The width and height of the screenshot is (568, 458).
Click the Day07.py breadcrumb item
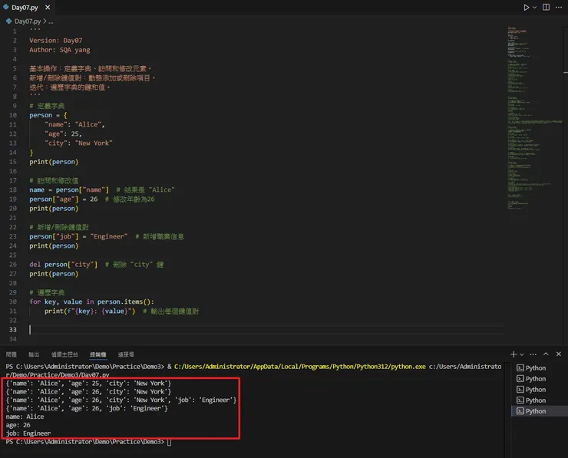28,21
